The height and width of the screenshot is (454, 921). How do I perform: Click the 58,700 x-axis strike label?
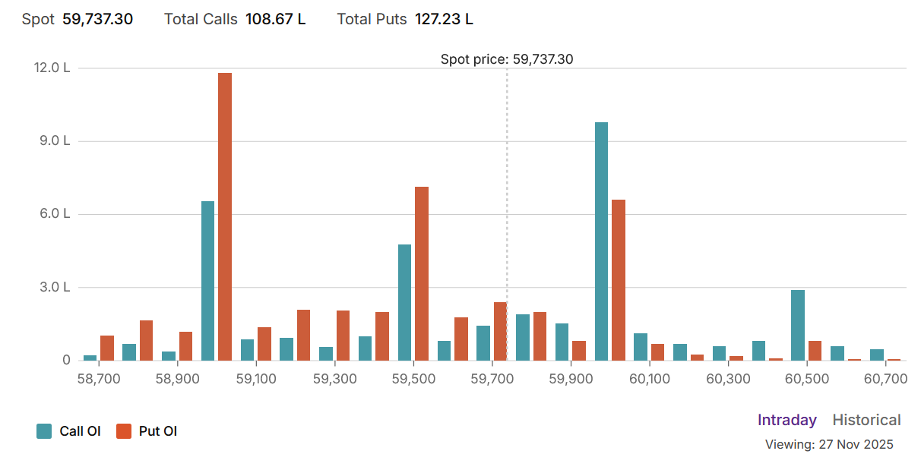[x=99, y=377]
